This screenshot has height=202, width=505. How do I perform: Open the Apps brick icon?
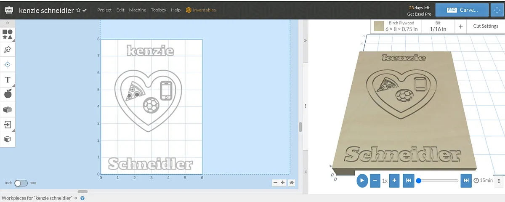point(8,109)
